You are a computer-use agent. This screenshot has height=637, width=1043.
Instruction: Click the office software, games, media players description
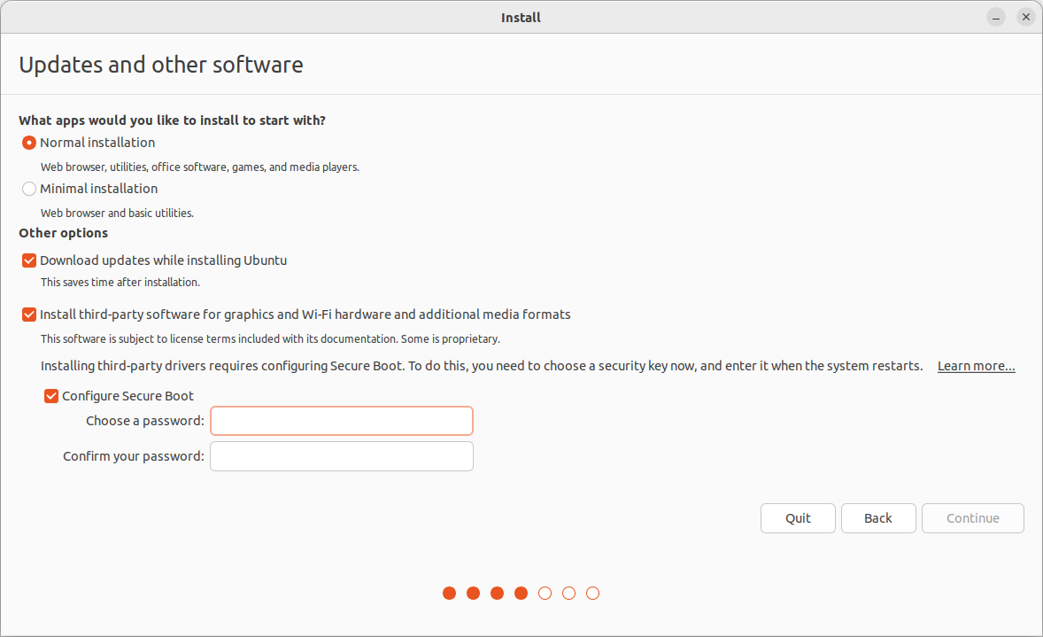click(x=200, y=167)
